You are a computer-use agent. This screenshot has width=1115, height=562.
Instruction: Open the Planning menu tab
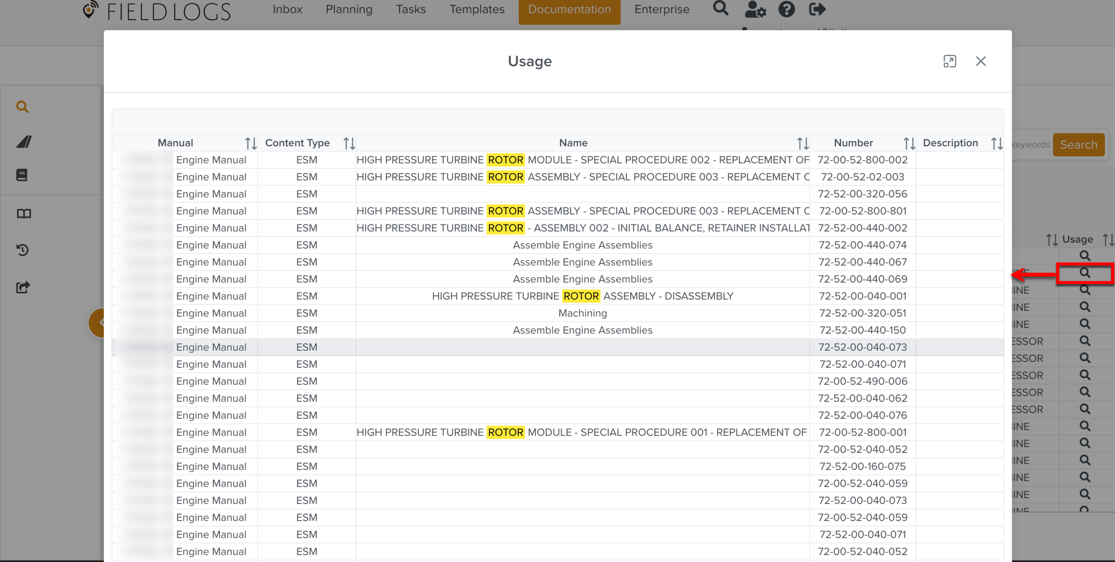(x=349, y=9)
